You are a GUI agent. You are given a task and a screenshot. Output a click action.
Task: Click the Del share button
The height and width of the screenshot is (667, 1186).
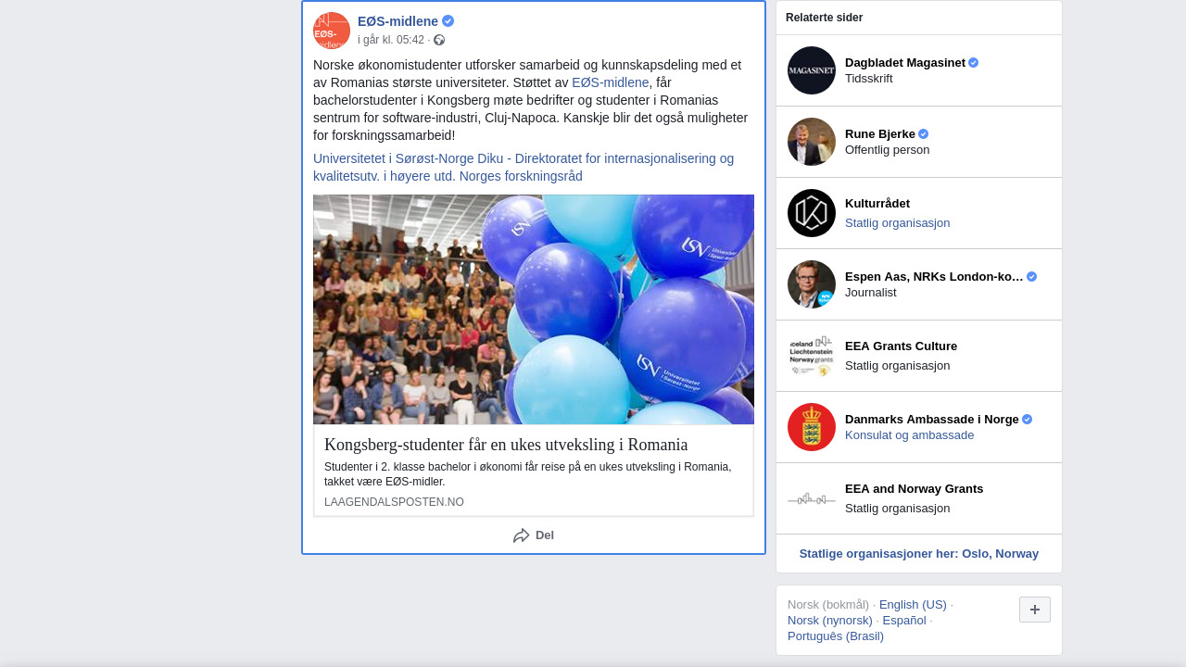[x=534, y=535]
